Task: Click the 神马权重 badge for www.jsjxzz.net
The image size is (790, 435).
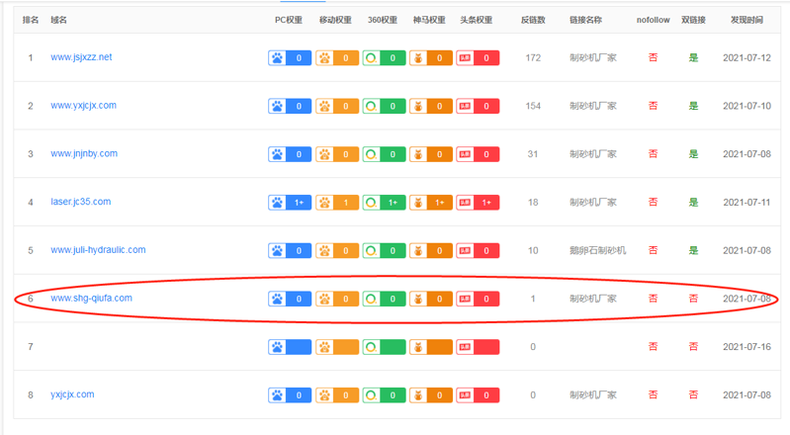Action: [x=431, y=58]
